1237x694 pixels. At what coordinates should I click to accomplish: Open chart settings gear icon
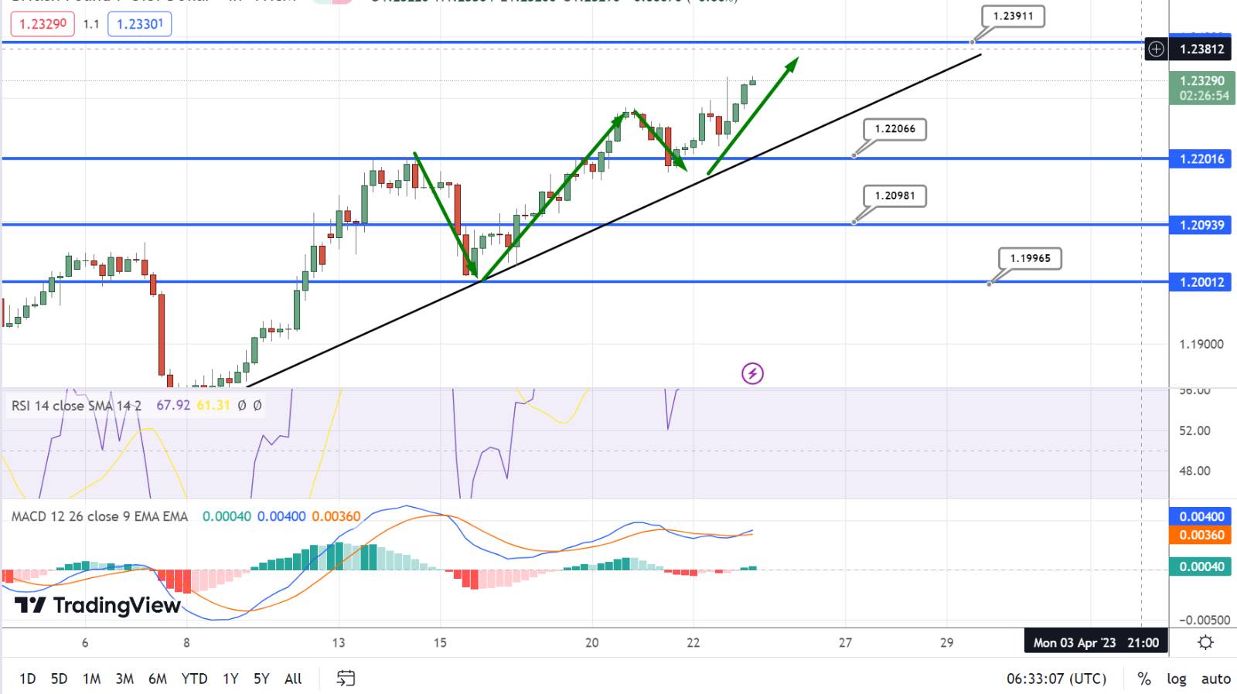coord(1205,642)
